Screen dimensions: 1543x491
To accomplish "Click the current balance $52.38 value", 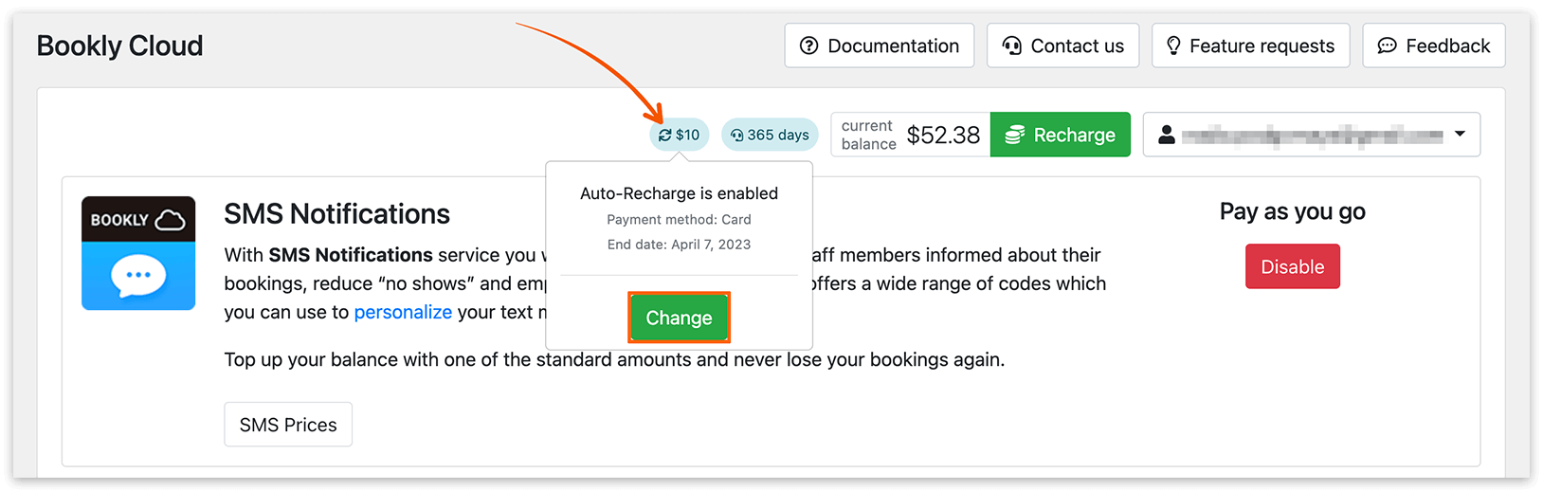I will pyautogui.click(x=943, y=135).
